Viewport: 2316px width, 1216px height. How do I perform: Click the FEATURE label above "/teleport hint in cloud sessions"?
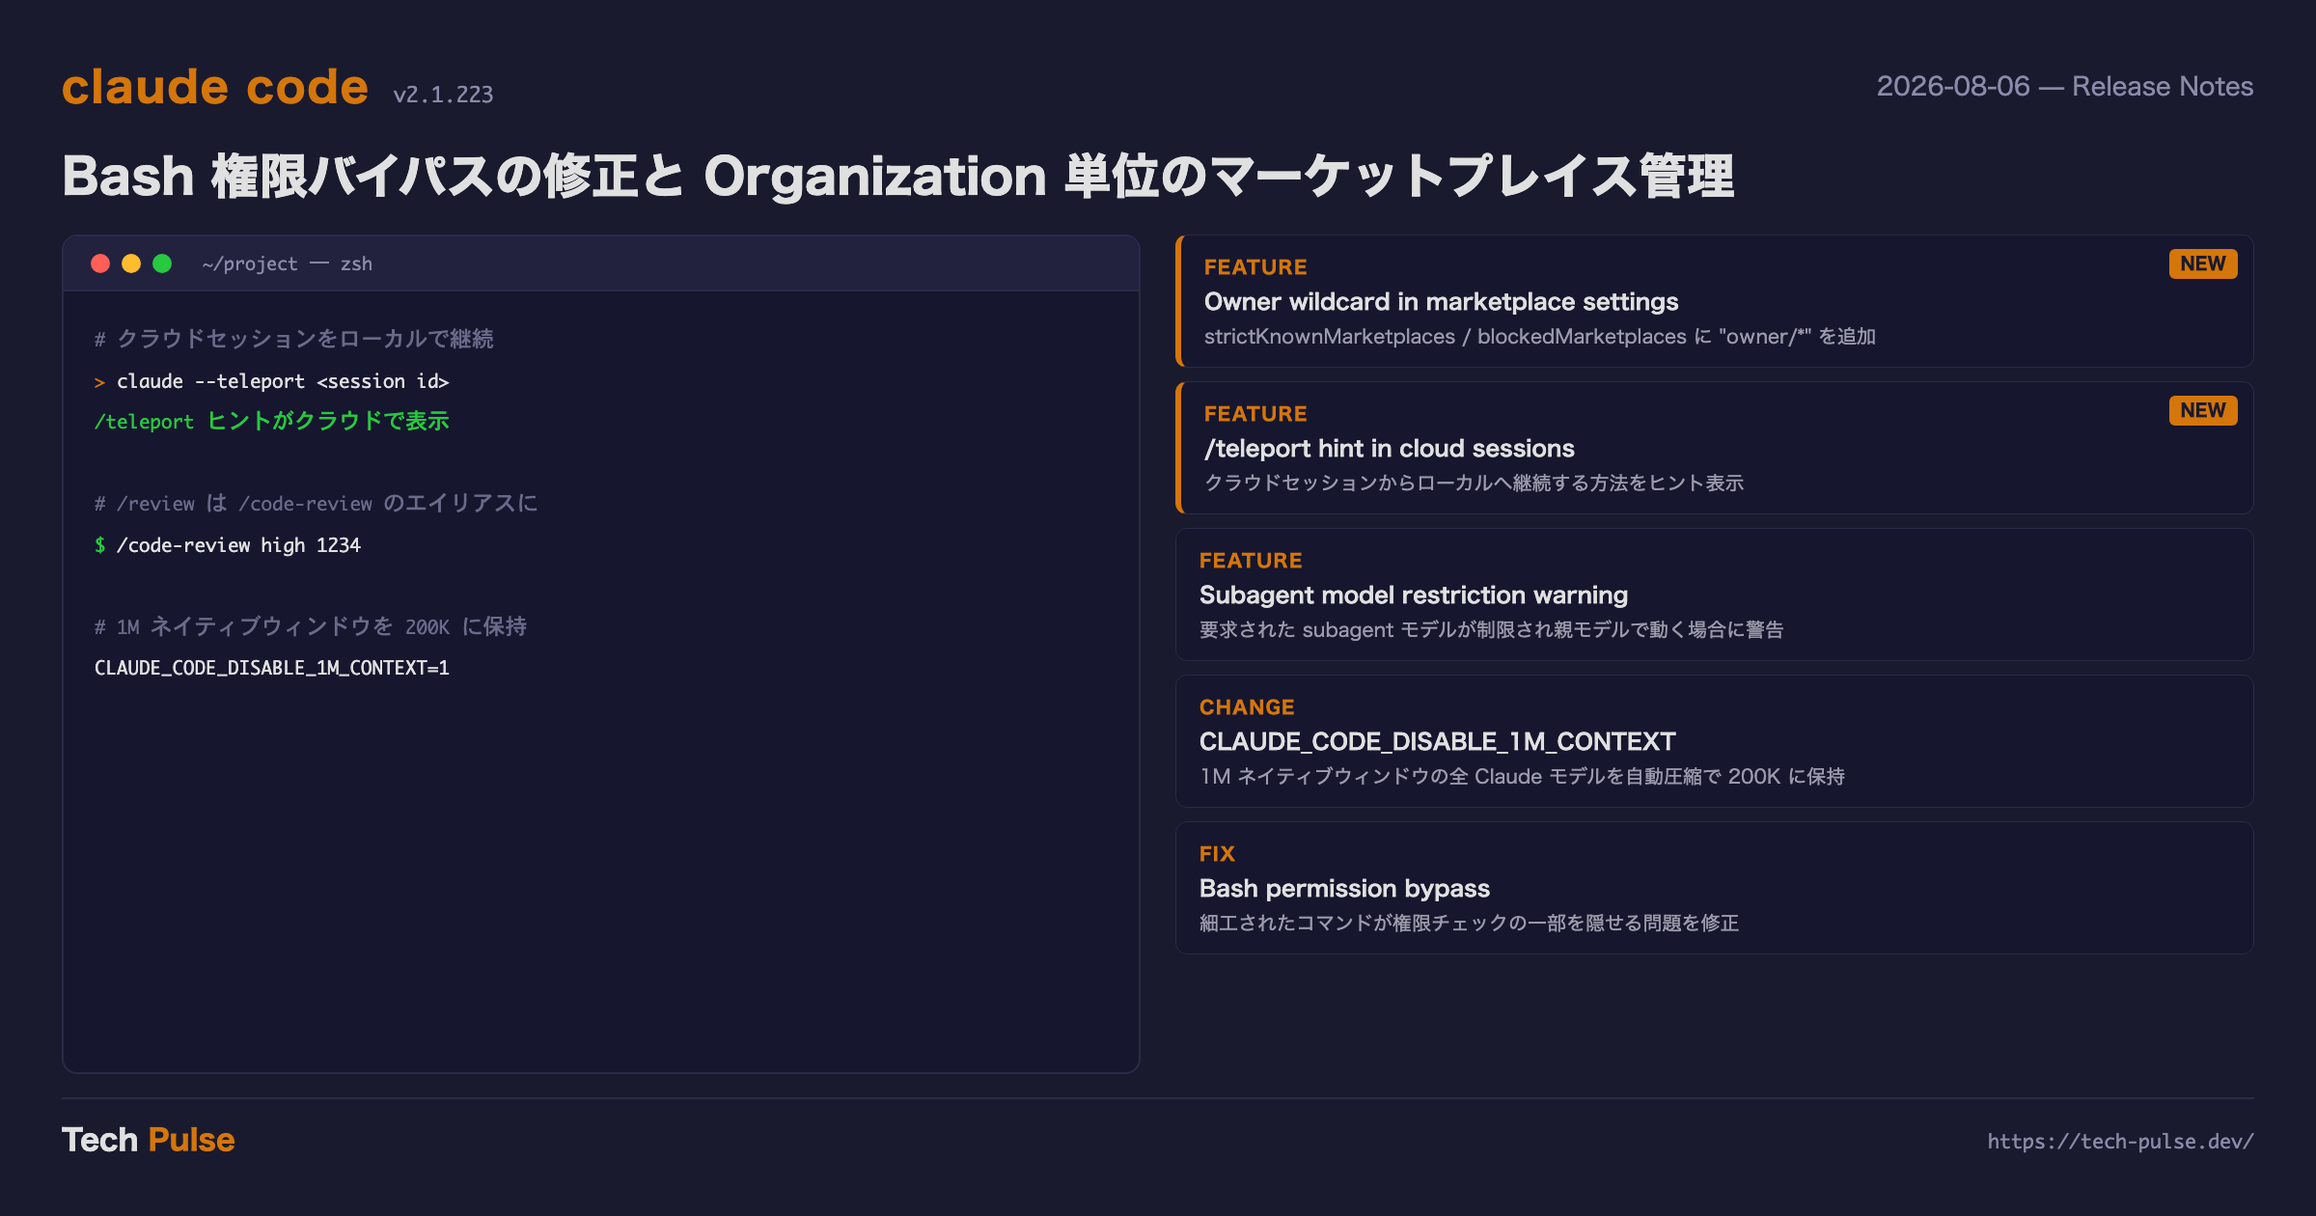coord(1255,414)
